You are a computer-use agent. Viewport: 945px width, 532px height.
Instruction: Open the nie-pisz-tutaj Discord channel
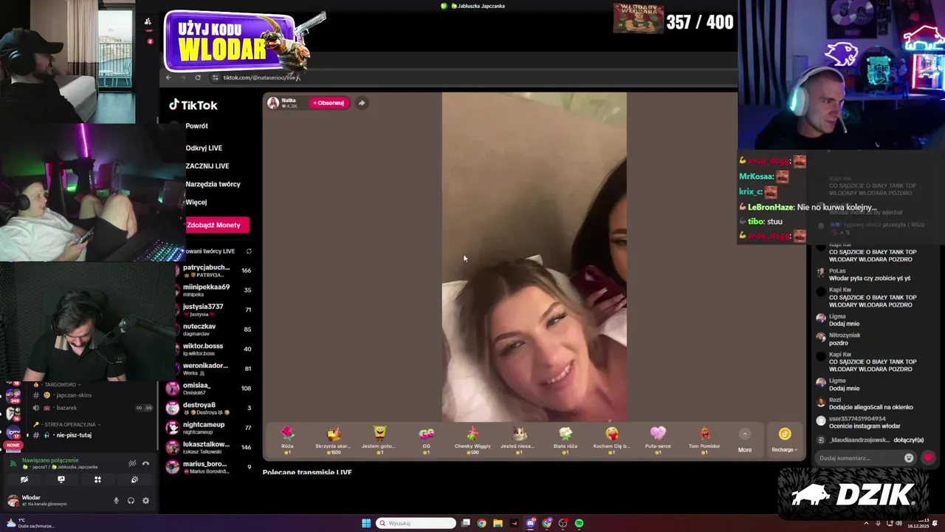74,435
